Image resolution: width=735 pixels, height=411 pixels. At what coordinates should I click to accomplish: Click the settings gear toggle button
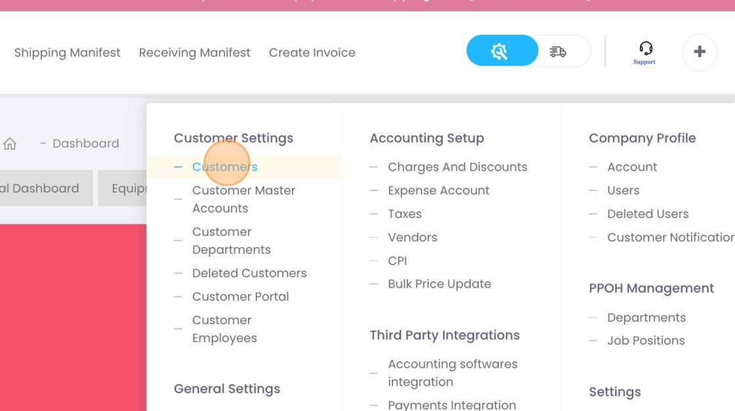(501, 51)
